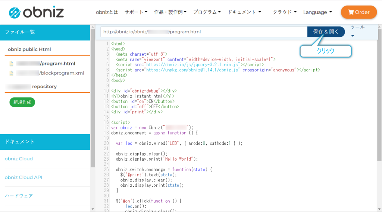
Task: Open the obniz Cloud link
Action: click(x=19, y=158)
